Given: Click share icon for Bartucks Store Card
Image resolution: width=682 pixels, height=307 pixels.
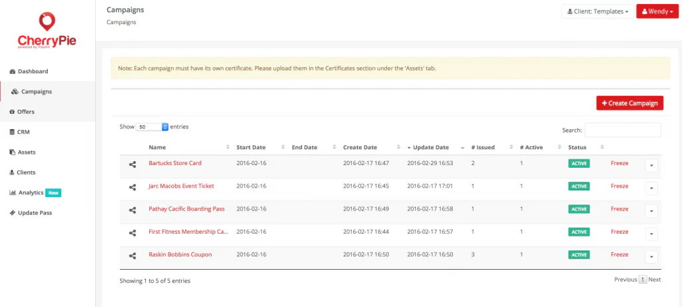Looking at the screenshot, I should (133, 164).
